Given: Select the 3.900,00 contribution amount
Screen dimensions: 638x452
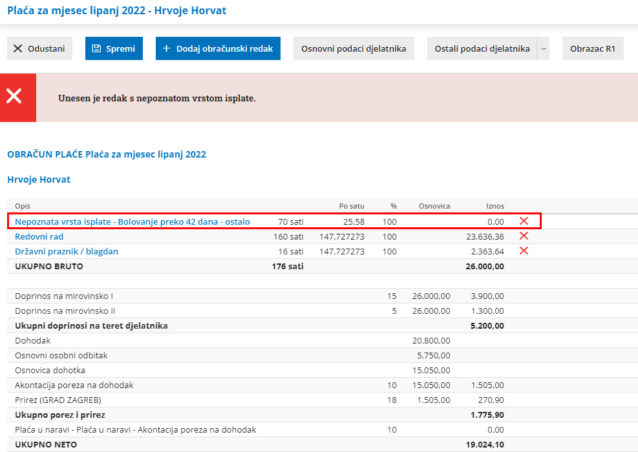Looking at the screenshot, I should pos(487,296).
